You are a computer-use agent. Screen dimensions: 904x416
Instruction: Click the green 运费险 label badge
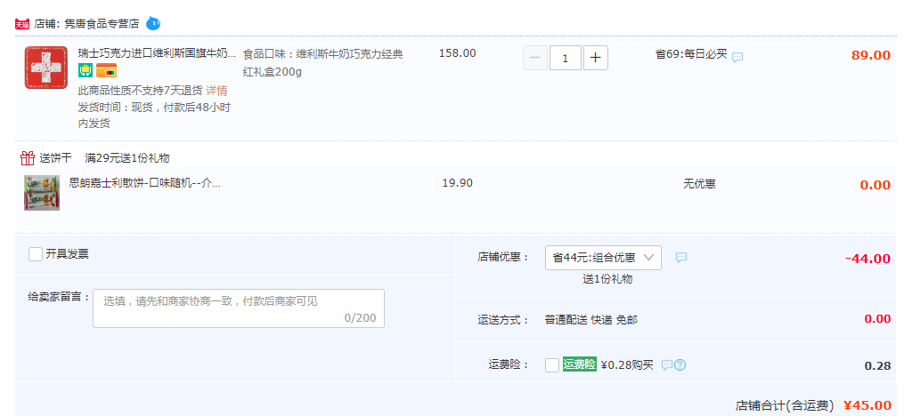click(x=580, y=364)
